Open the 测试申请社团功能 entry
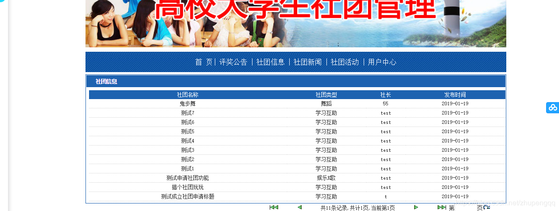 187,178
